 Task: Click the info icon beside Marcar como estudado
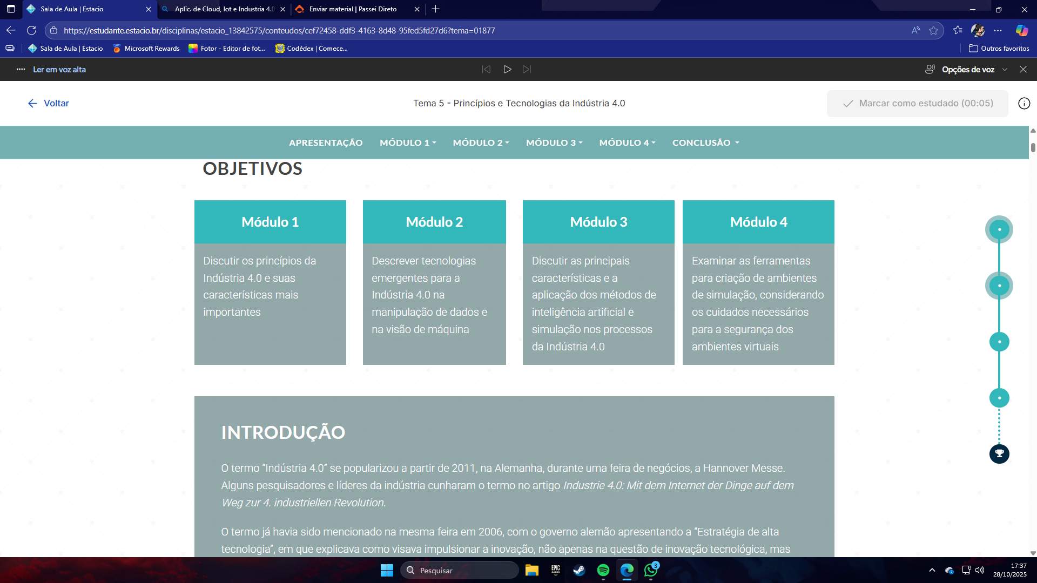coord(1024,104)
